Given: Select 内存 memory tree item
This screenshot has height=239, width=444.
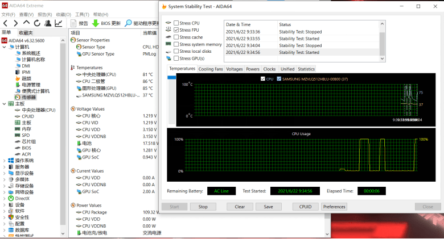Looking at the screenshot, I should [26, 129].
